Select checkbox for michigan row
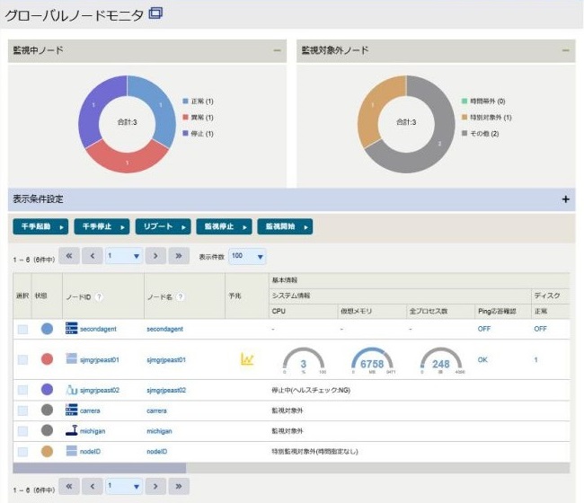This screenshot has width=584, height=503. coord(22,431)
